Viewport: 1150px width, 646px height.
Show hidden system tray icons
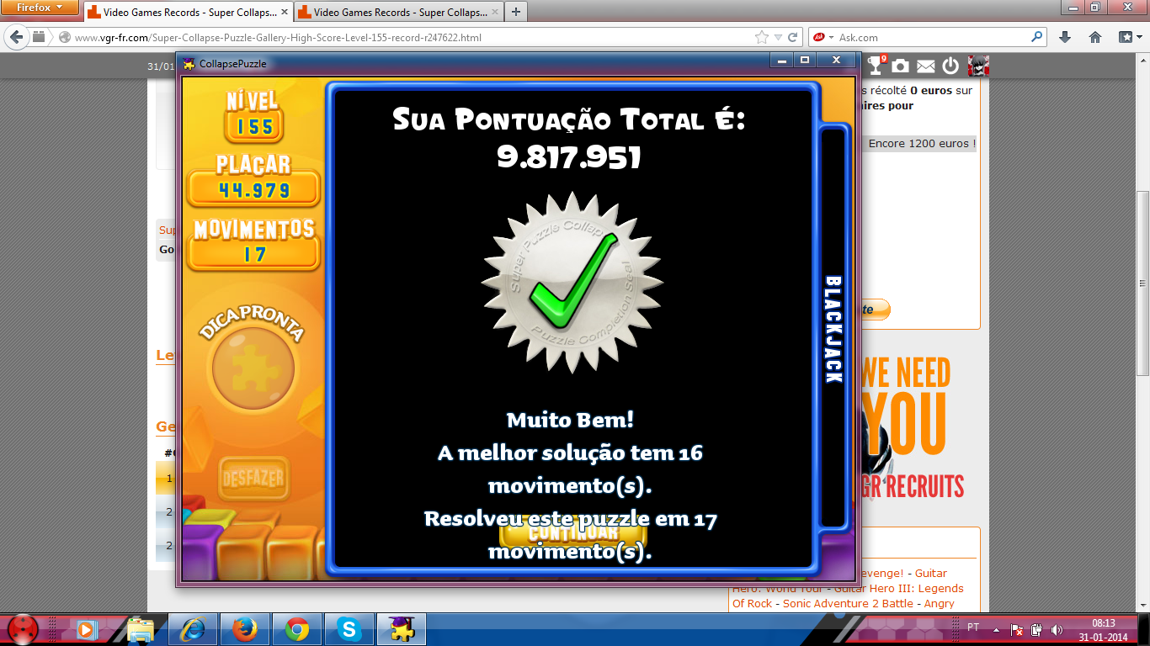[997, 628]
